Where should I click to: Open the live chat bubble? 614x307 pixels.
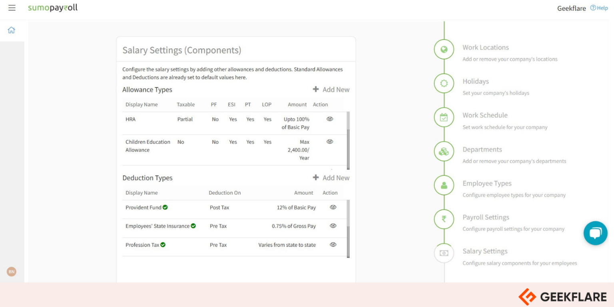pos(595,233)
